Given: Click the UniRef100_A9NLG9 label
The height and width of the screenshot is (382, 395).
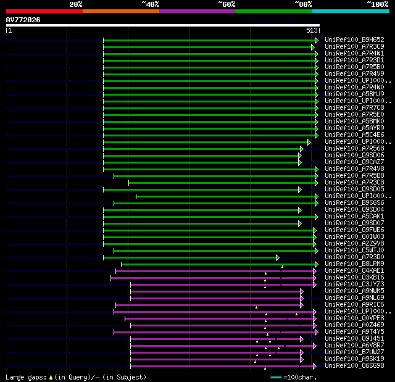Looking at the screenshot, I should (x=354, y=298).
